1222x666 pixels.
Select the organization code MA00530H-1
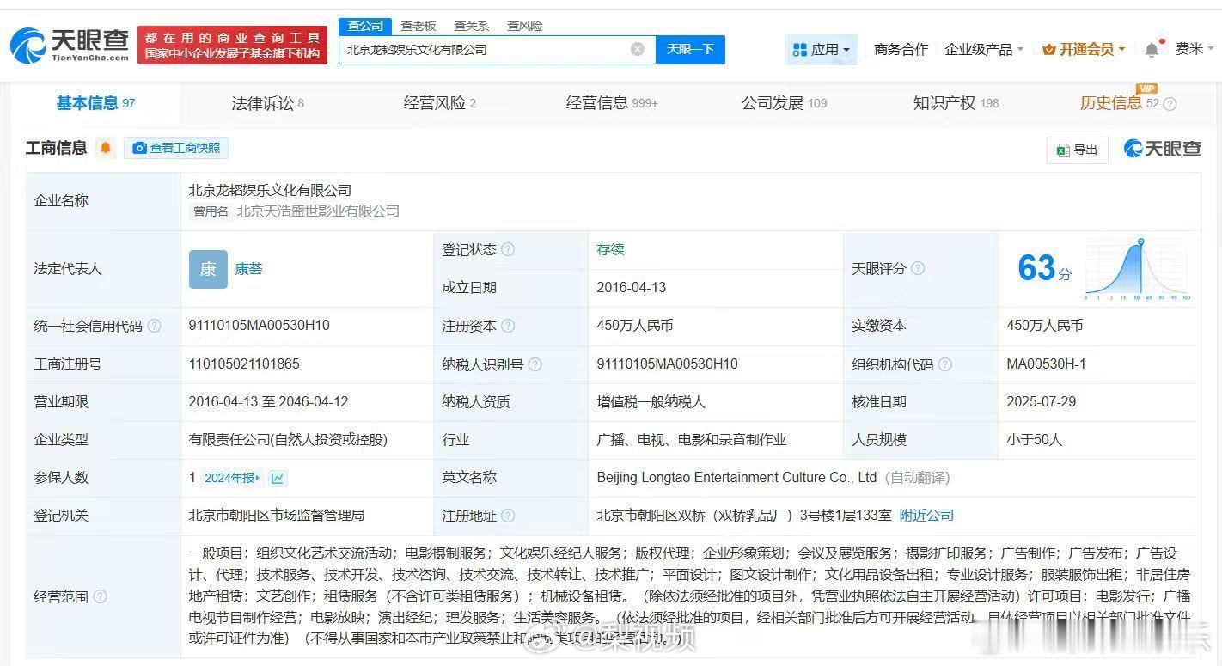coord(1046,364)
